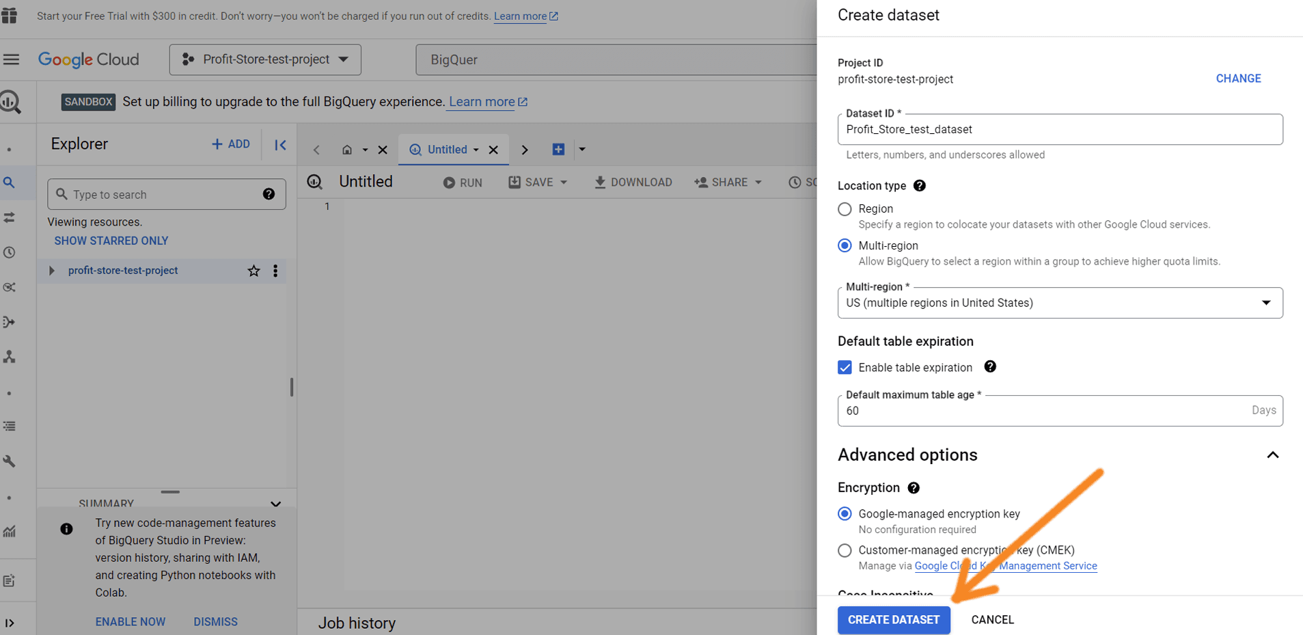
Task: Open monitoring chart icon in left sidebar
Action: (10, 531)
